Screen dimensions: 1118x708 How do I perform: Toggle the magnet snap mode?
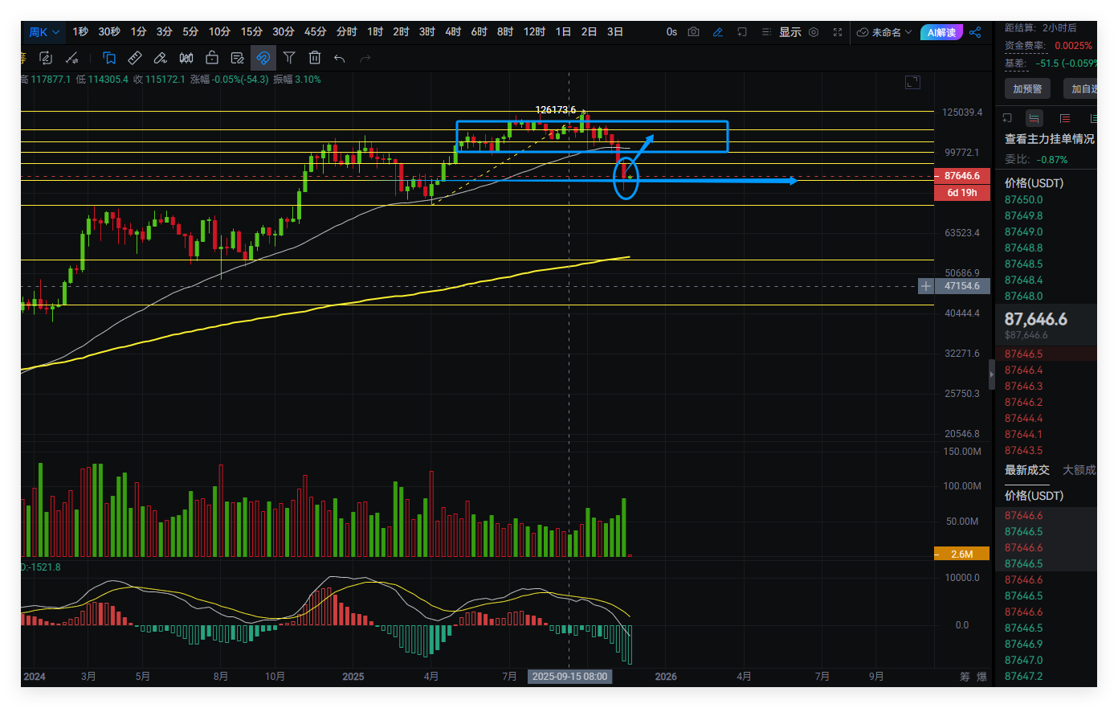(263, 58)
